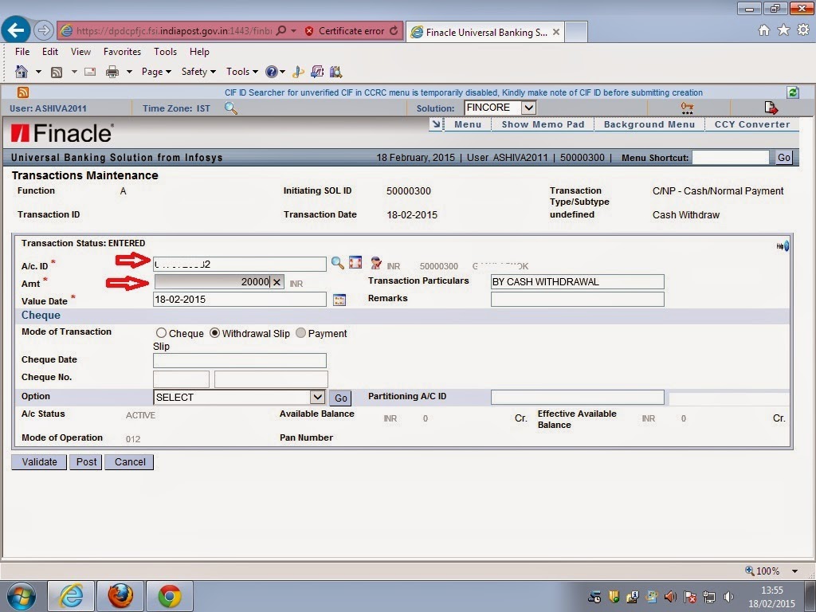Click the Certificate error indicator
This screenshot has height=612, width=816.
click(x=345, y=31)
